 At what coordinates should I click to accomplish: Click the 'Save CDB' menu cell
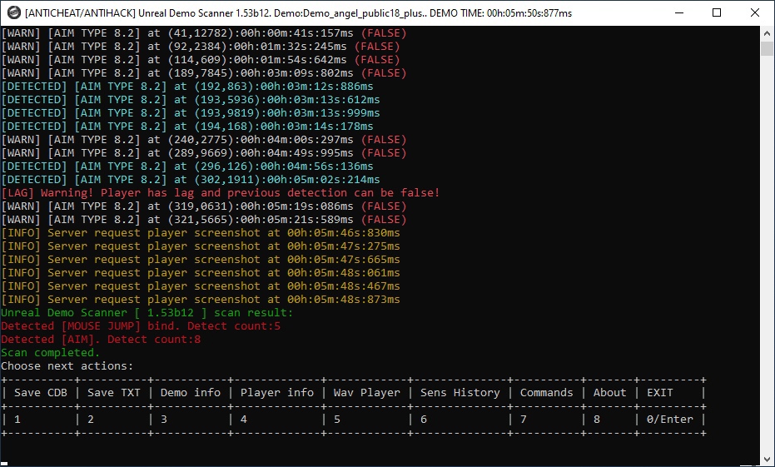(x=41, y=393)
